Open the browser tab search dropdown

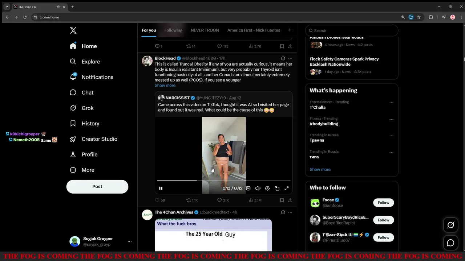(7, 7)
